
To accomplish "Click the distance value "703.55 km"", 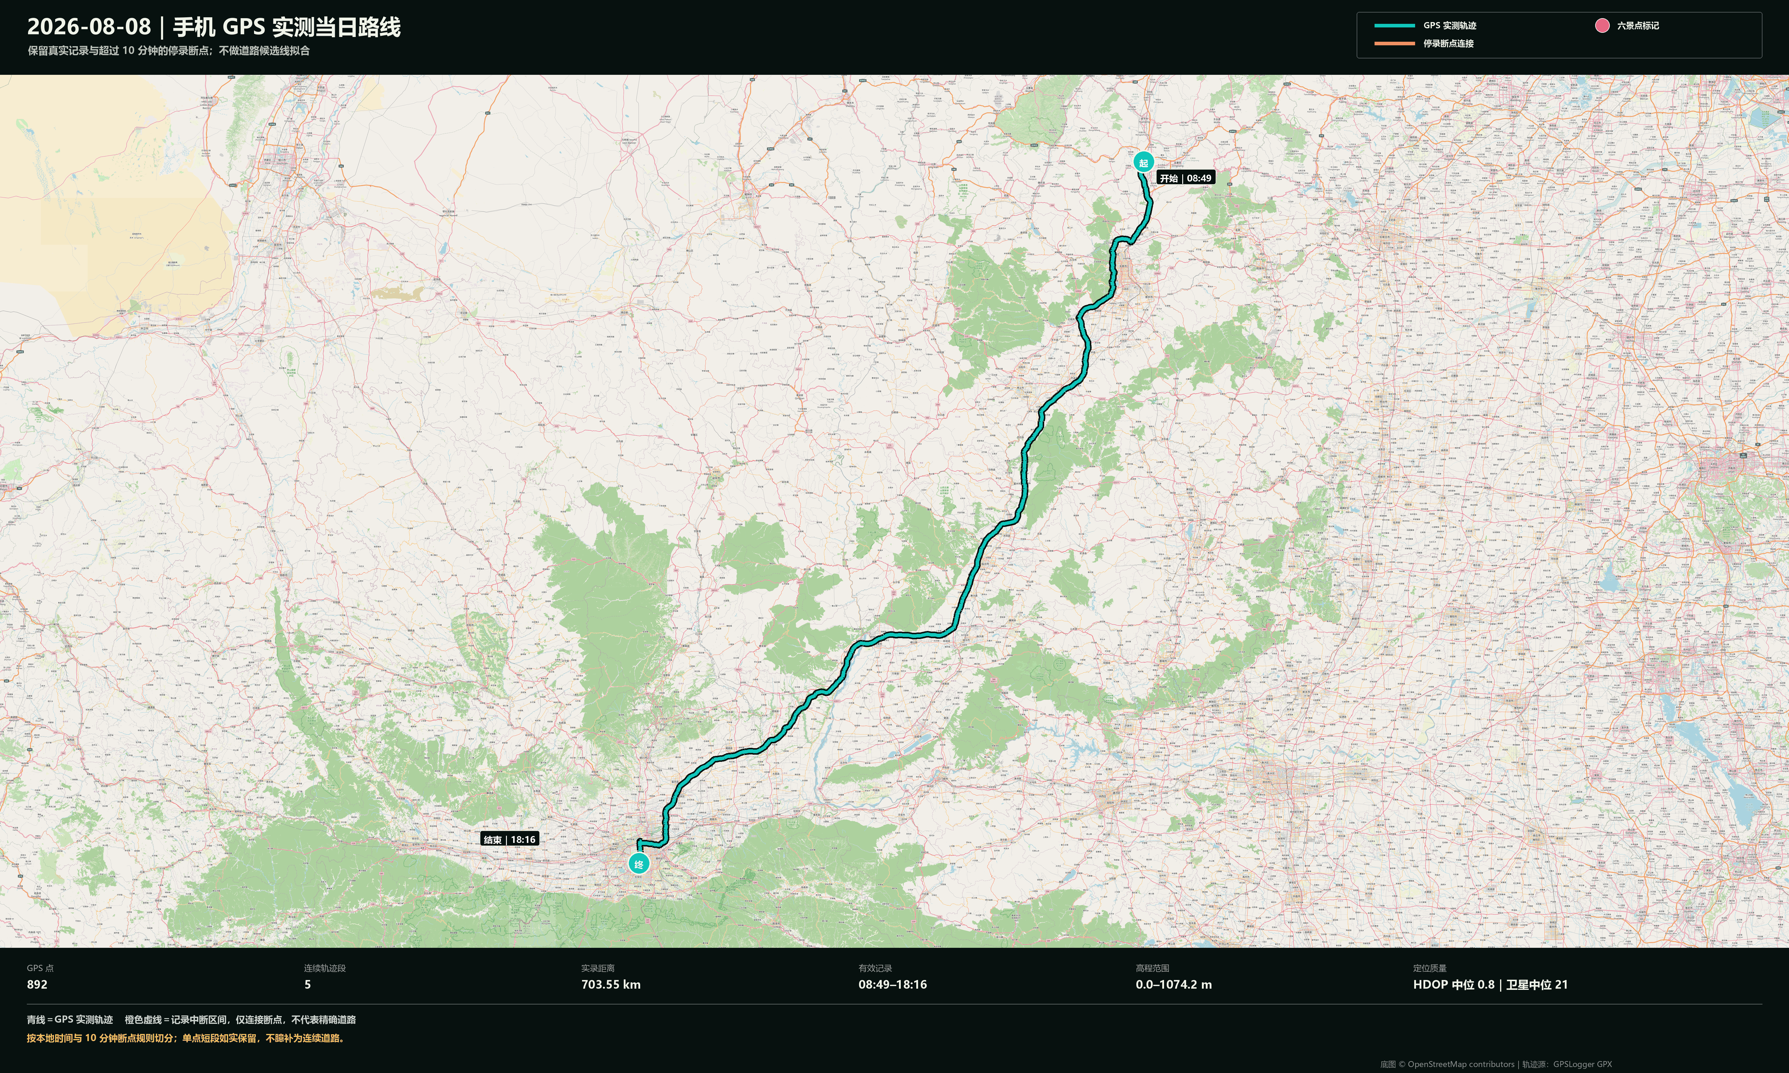I will [x=611, y=985].
